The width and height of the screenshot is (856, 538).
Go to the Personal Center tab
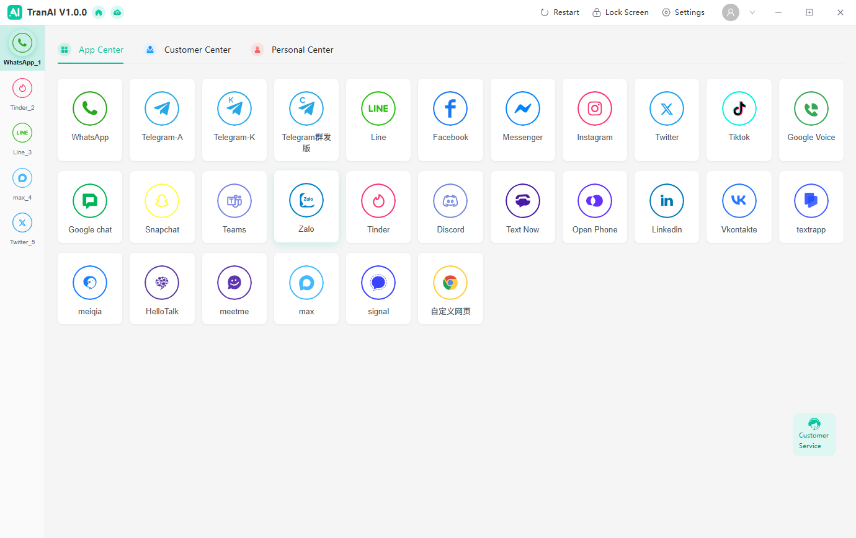point(292,50)
